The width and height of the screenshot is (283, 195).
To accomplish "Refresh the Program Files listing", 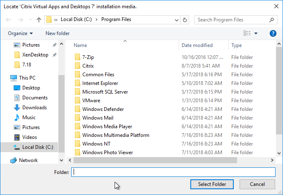I will point(185,20).
